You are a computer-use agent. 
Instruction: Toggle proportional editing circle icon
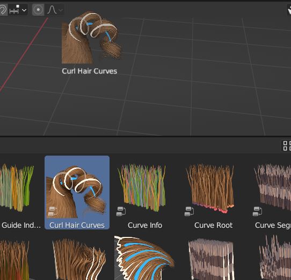click(x=38, y=10)
